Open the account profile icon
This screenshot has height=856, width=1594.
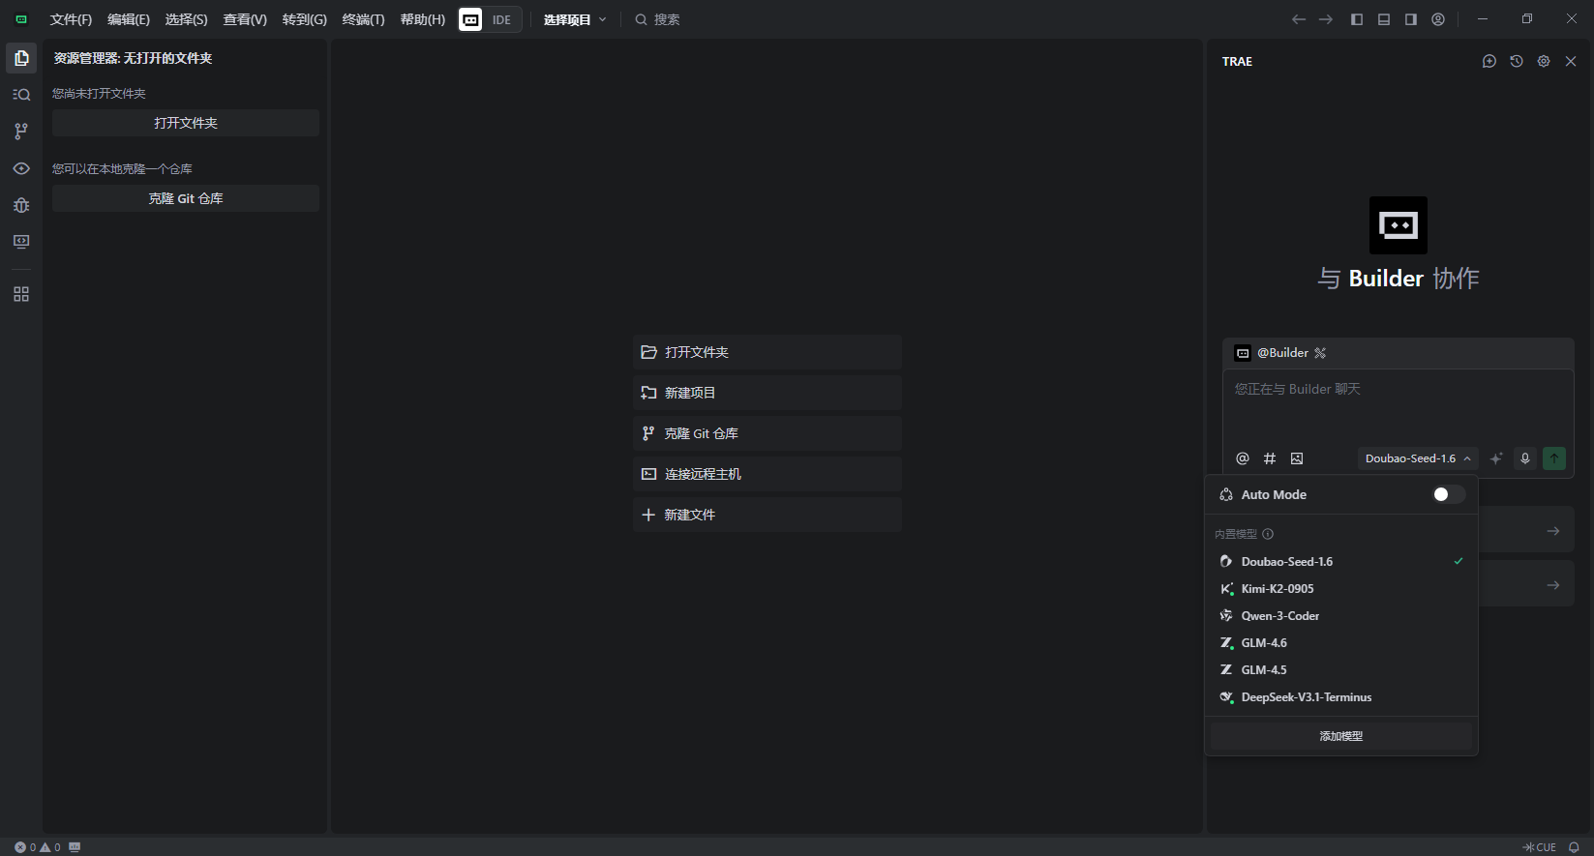click(x=1438, y=19)
